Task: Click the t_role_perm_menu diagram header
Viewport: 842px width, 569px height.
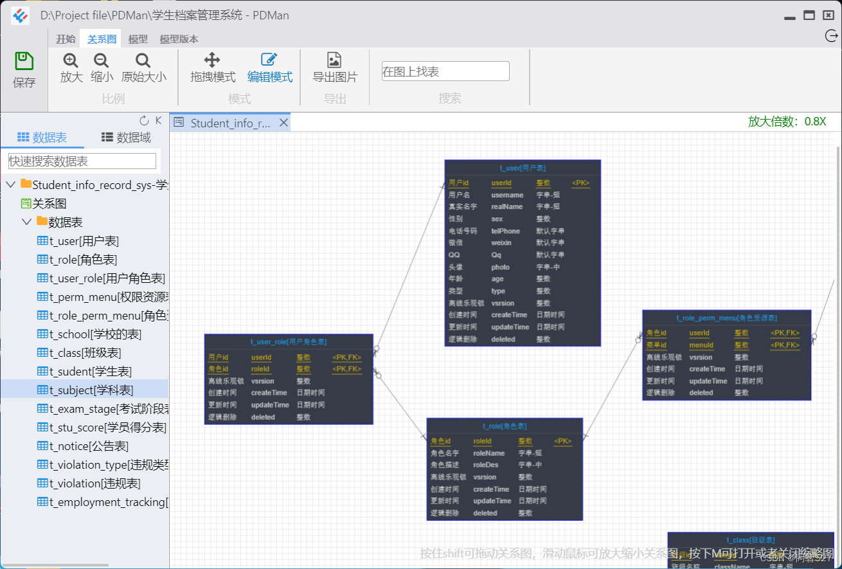Action: [726, 318]
